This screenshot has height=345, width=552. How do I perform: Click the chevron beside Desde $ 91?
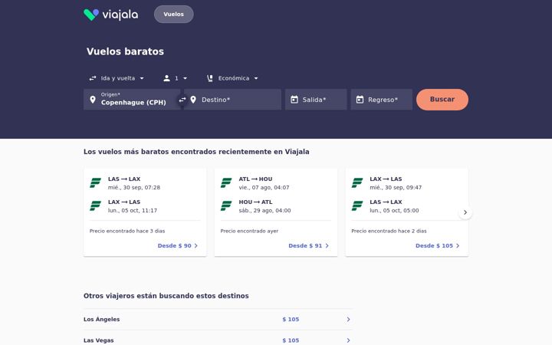327,246
